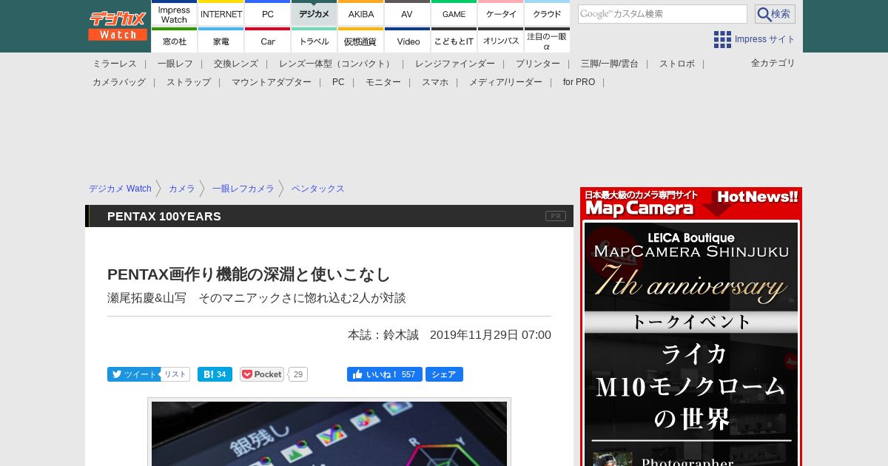The width and height of the screenshot is (888, 466).
Task: Click the Facebook いいね! 557 button
Action: 385,374
